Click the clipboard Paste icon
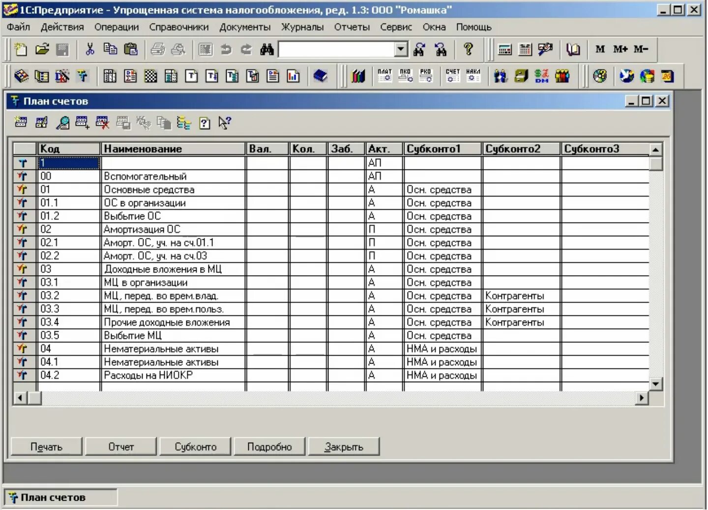This screenshot has height=510, width=708. pyautogui.click(x=131, y=49)
